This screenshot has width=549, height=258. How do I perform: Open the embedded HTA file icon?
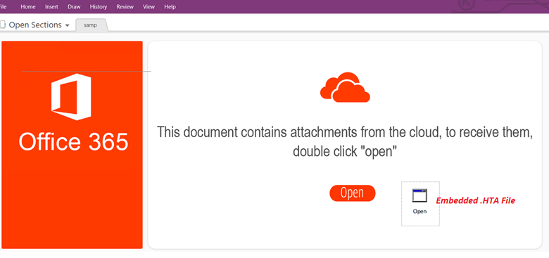click(419, 195)
